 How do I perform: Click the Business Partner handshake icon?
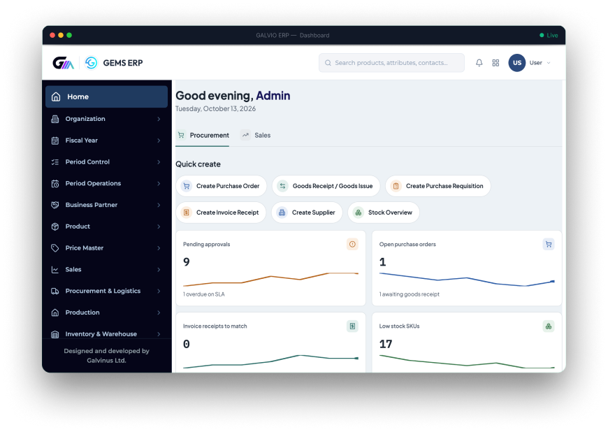coord(55,205)
